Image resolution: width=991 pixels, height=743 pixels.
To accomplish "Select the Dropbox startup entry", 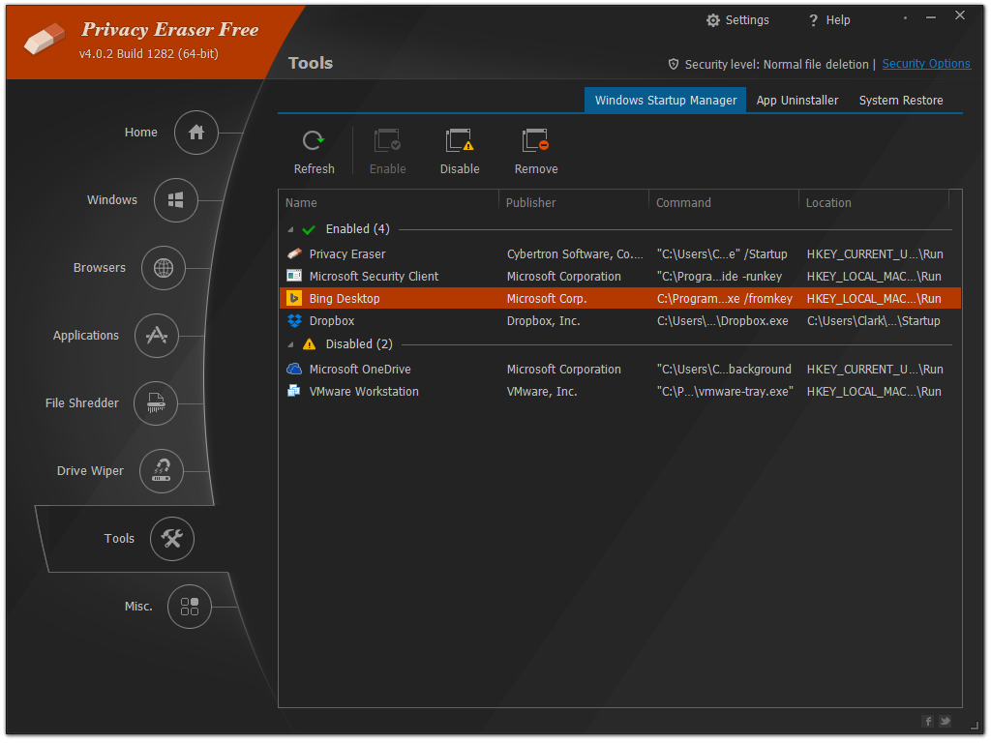I will pos(332,321).
